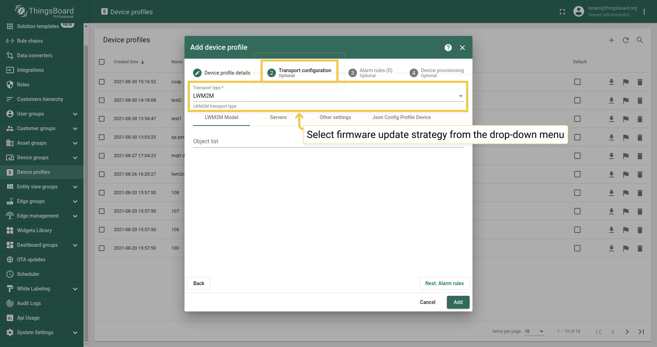Viewport: 657px width, 347px height.
Task: Toggle default checkbox for profile 108 row
Action: click(577, 193)
